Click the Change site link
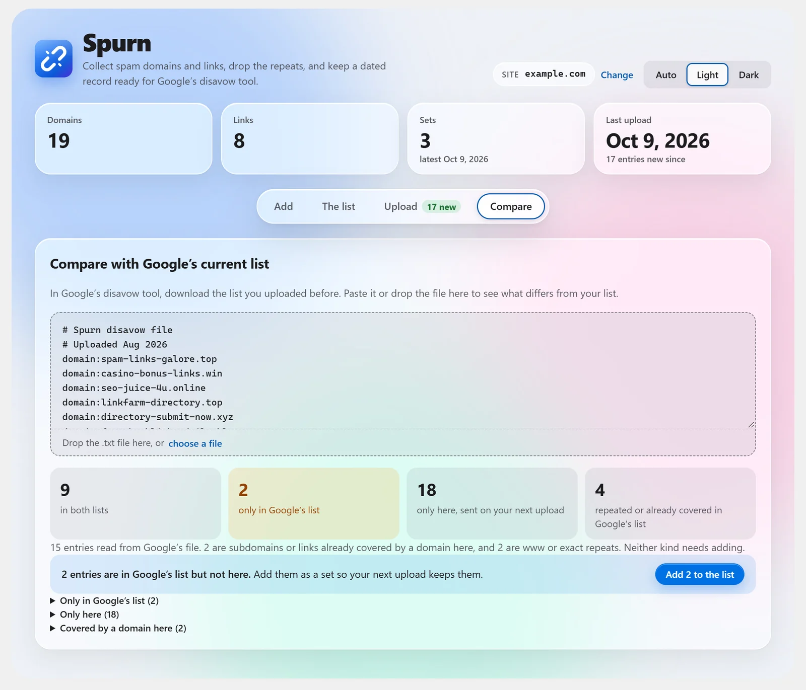The image size is (806, 690). (x=617, y=75)
